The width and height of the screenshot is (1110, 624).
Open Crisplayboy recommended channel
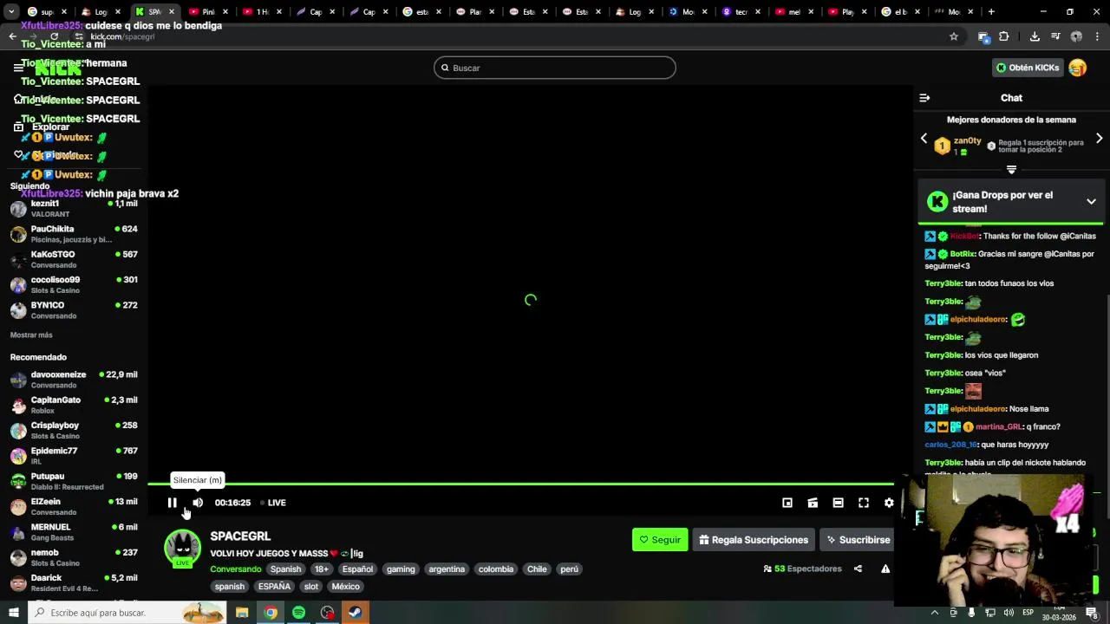[74, 430]
